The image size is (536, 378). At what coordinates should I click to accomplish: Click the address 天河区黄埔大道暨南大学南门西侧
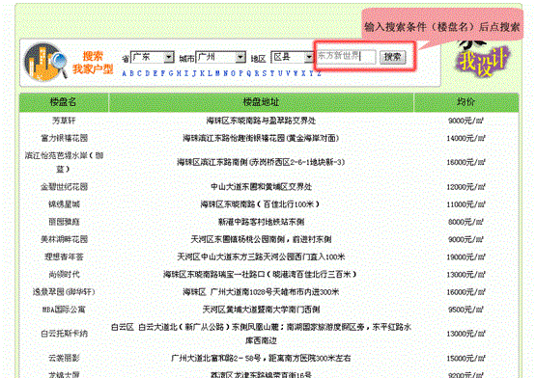coord(261,310)
